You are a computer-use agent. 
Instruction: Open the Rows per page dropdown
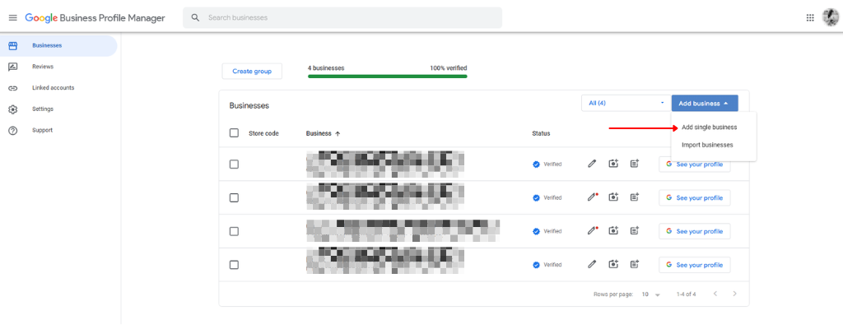pyautogui.click(x=650, y=294)
